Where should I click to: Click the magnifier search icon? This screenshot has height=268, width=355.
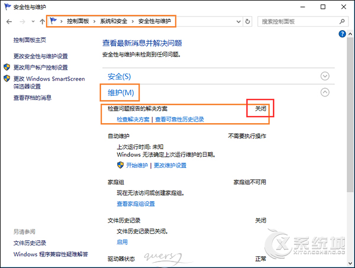(x=342, y=21)
